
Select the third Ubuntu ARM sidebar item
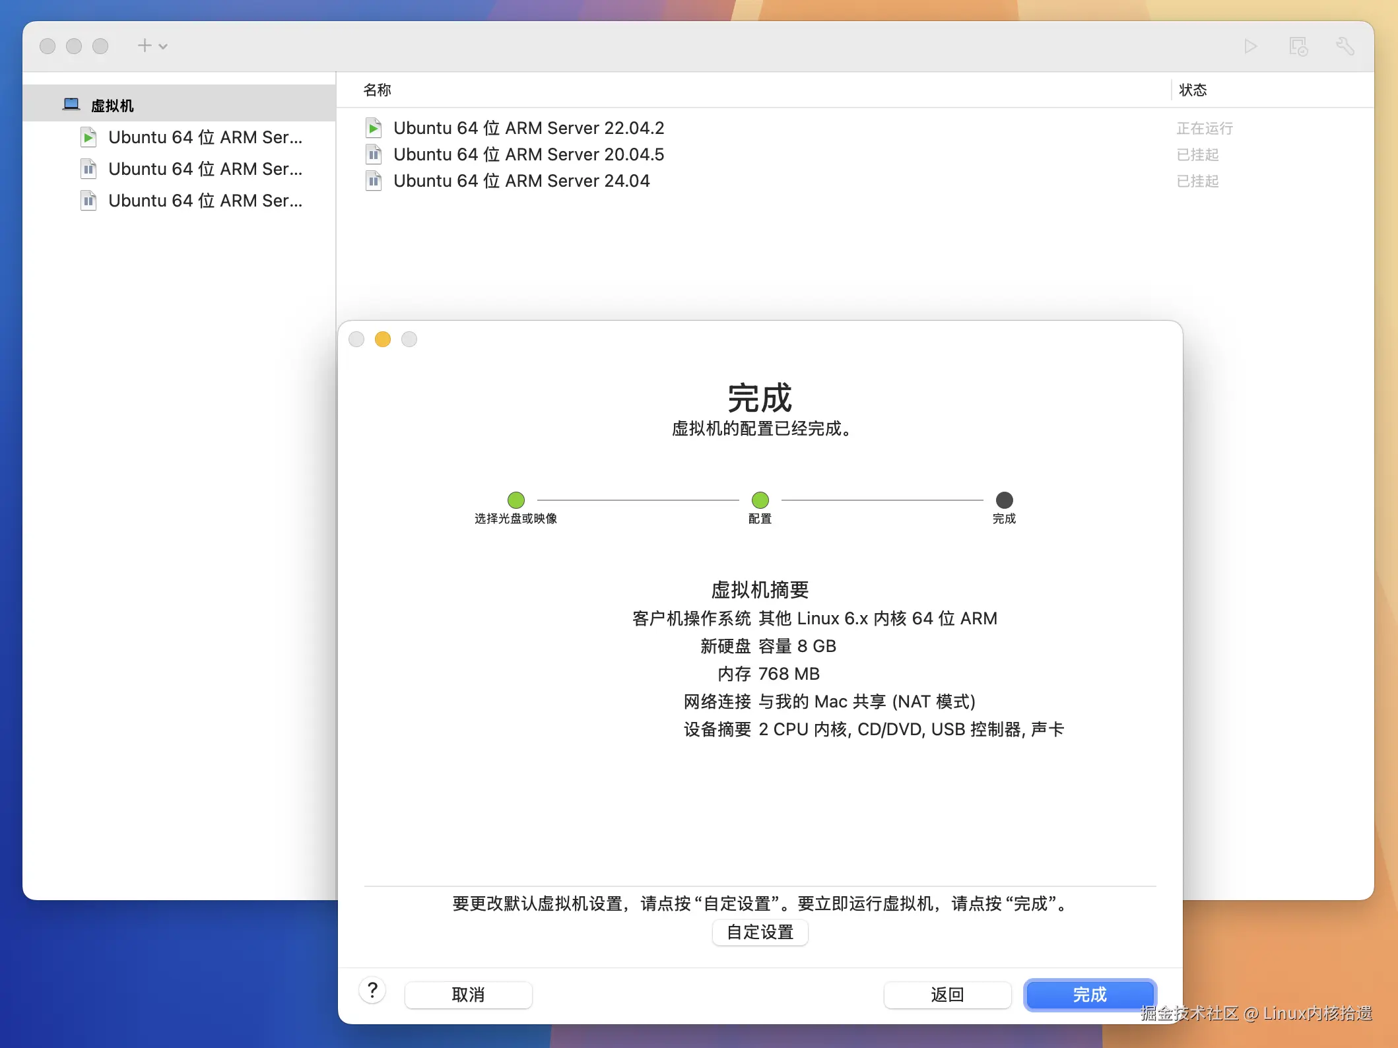[205, 201]
